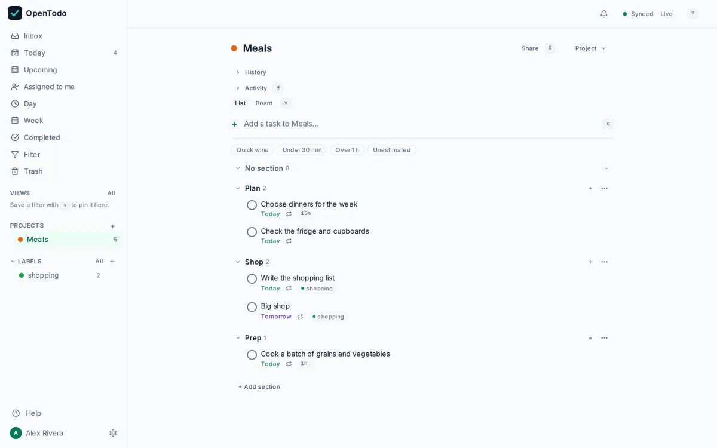
Task: Click All next to VIEWS
Action: click(x=111, y=193)
